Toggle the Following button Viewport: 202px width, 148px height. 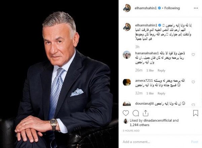click(172, 8)
